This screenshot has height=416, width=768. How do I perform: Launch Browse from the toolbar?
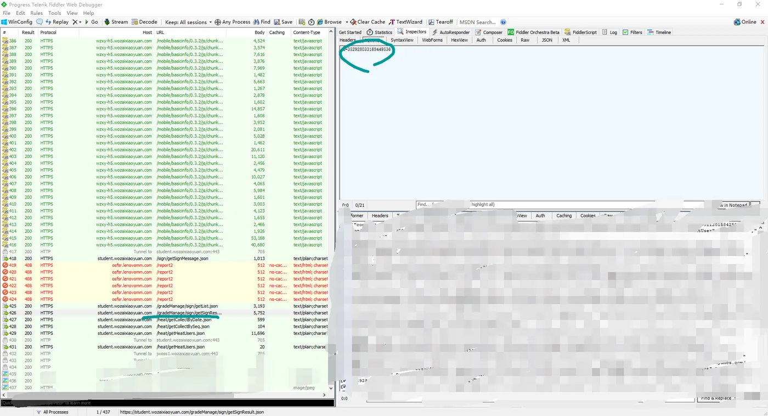pos(329,22)
